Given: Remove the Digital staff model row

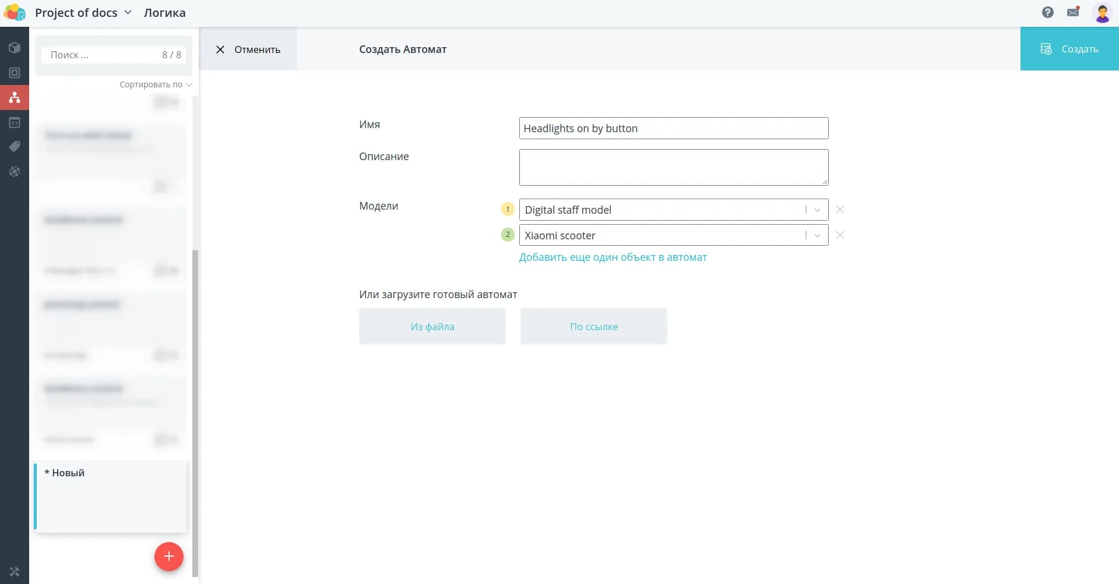Looking at the screenshot, I should pos(840,210).
